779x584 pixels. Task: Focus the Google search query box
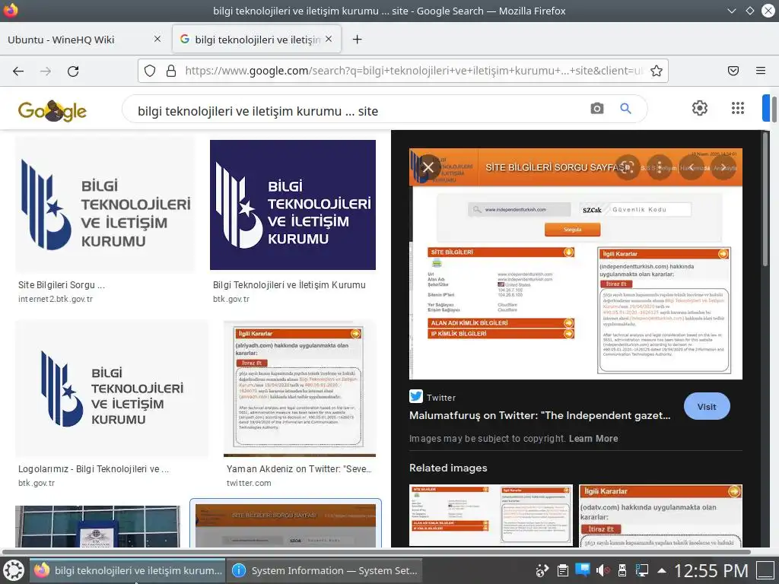click(358, 111)
